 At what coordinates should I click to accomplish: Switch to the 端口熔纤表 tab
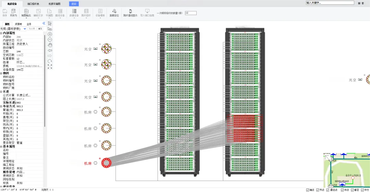33,4
